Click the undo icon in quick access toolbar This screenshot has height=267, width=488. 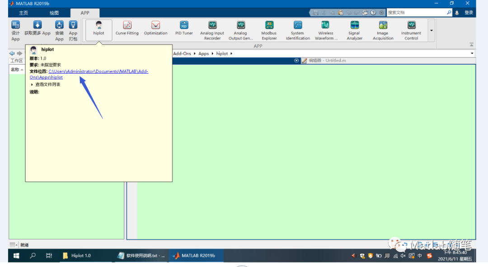pos(349,13)
